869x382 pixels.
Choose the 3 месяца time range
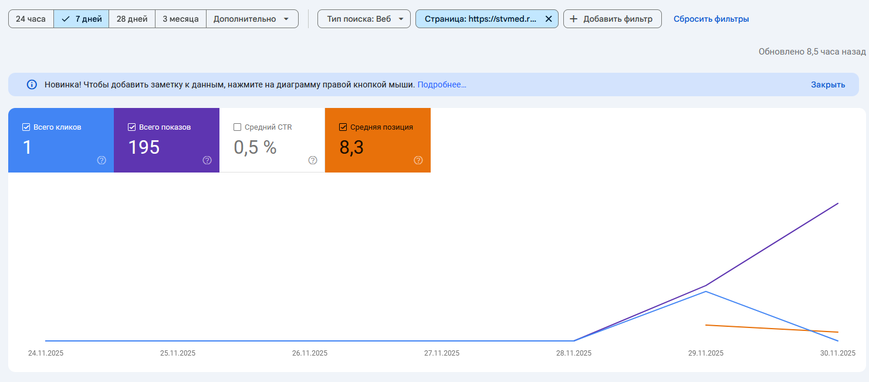coord(181,19)
